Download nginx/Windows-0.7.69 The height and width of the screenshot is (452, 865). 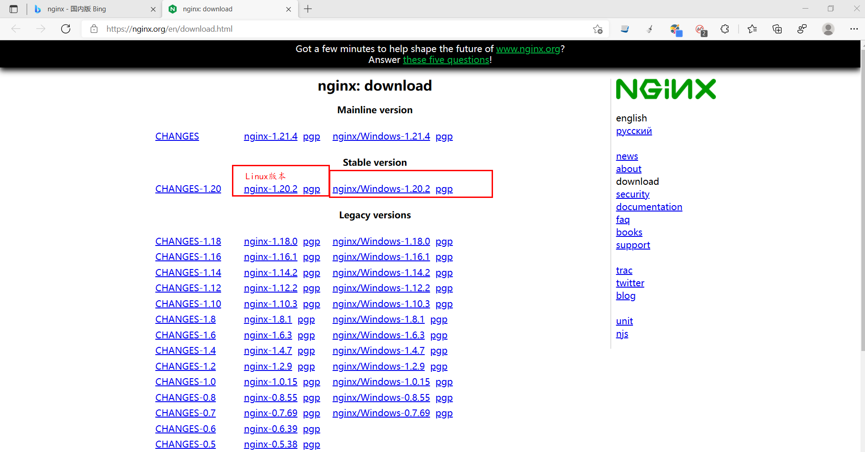click(x=381, y=413)
